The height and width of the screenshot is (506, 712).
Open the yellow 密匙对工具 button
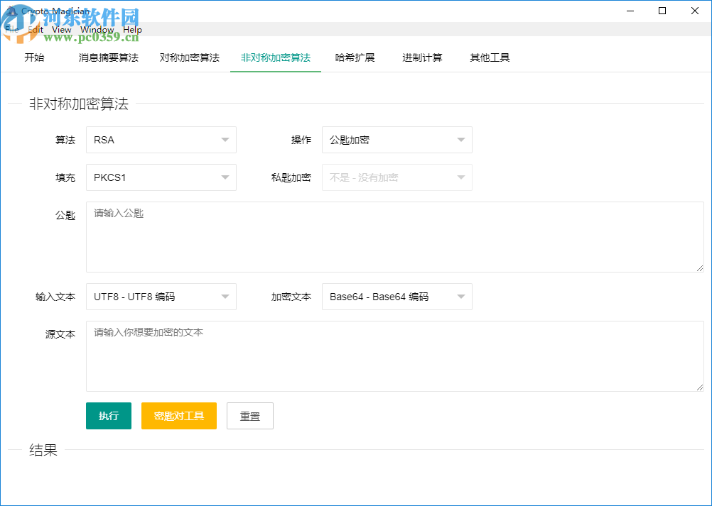[x=178, y=416]
